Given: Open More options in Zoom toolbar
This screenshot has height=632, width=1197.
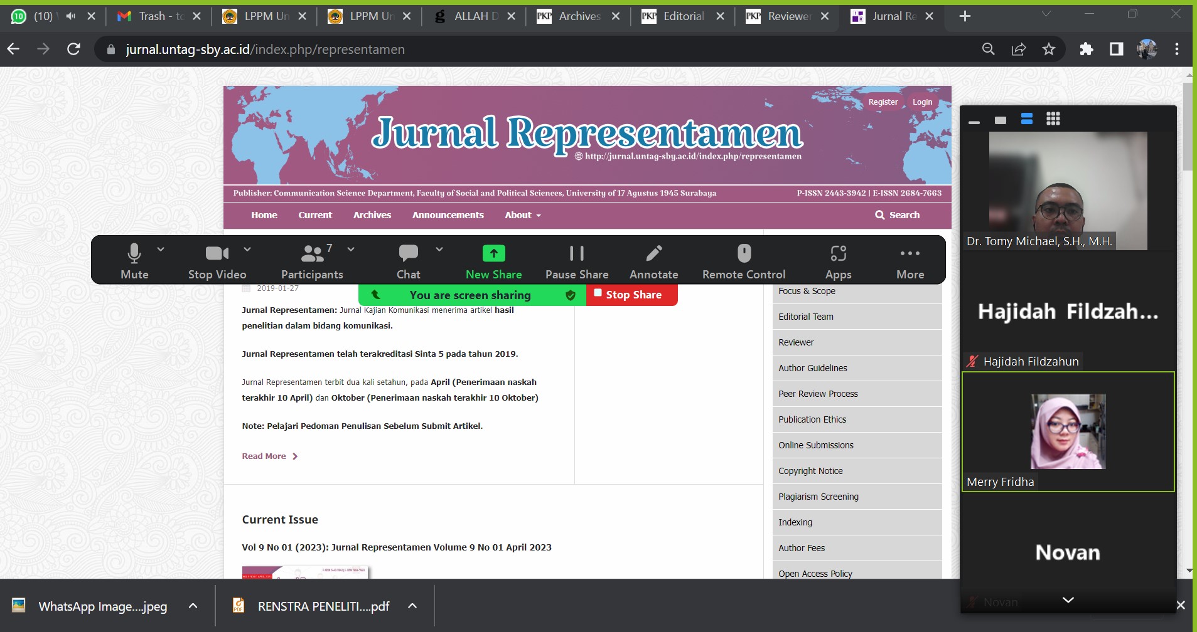Looking at the screenshot, I should click(910, 261).
